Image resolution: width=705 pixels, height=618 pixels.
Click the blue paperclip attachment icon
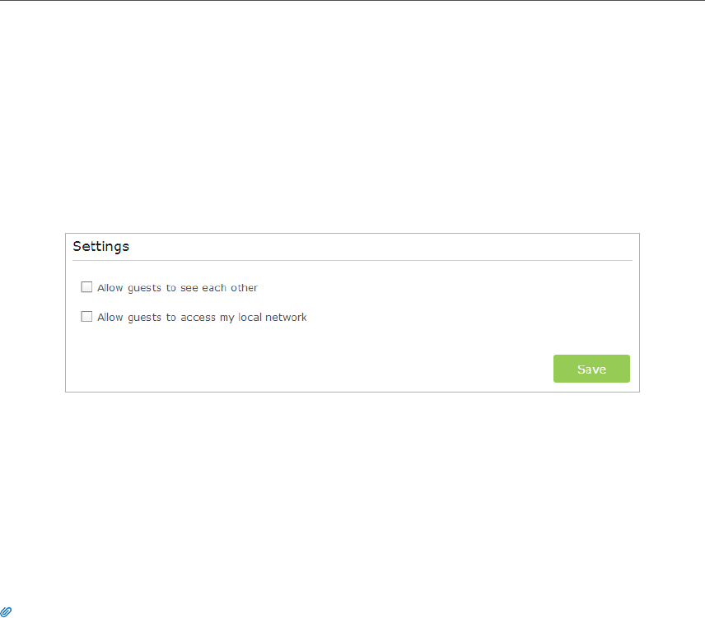point(6,611)
